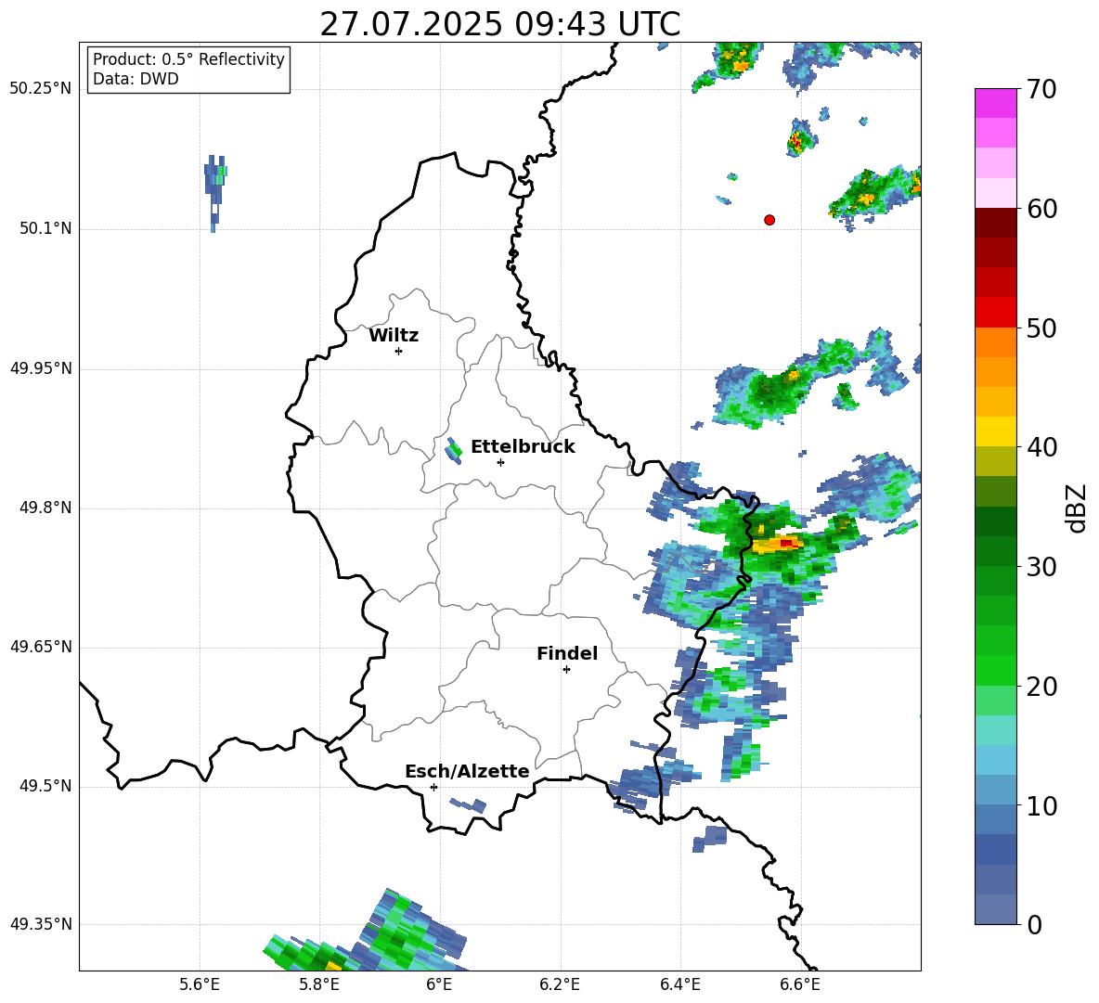1099x1003 pixels.
Task: Click the Esch/Alzette city label
Action: 467,771
